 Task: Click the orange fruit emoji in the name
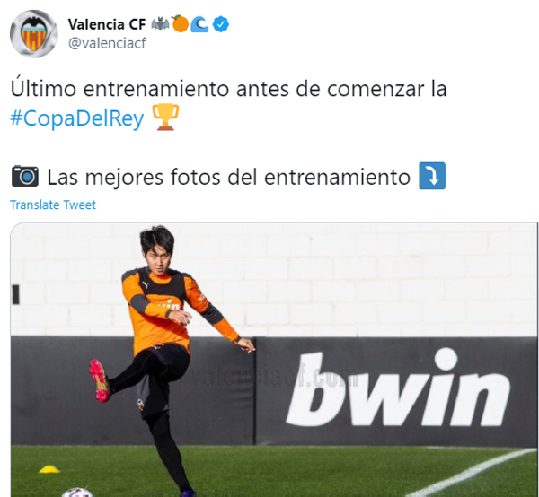[181, 23]
